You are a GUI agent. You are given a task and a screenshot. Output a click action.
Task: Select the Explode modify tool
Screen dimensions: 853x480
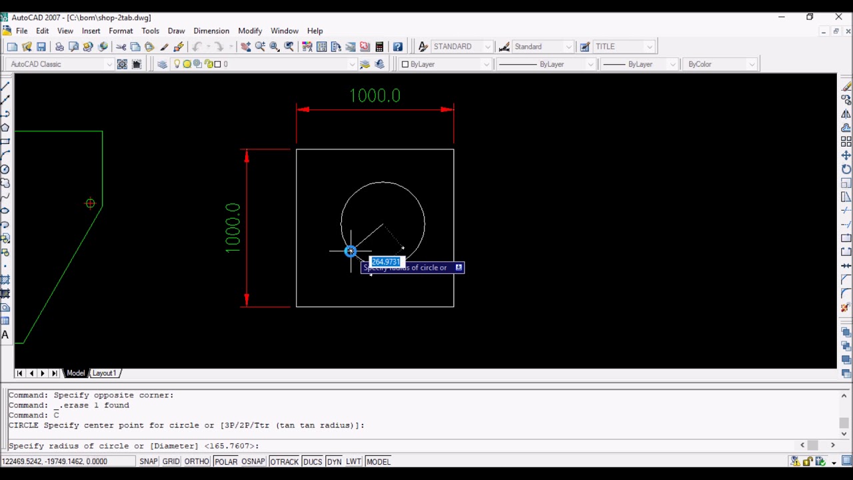click(846, 307)
